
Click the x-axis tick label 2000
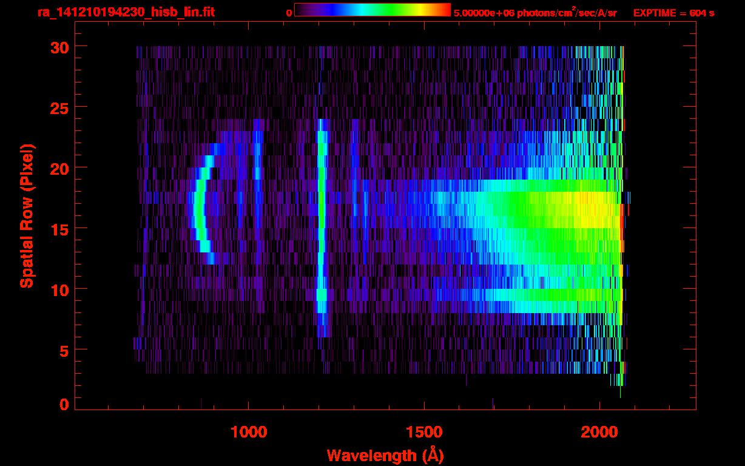click(x=599, y=432)
